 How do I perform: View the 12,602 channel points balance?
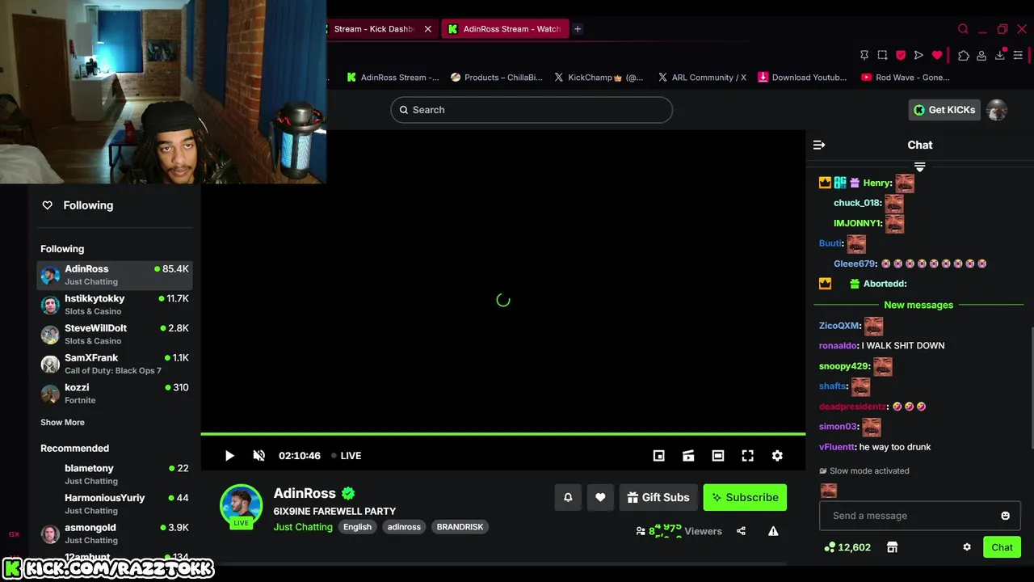pos(847,547)
